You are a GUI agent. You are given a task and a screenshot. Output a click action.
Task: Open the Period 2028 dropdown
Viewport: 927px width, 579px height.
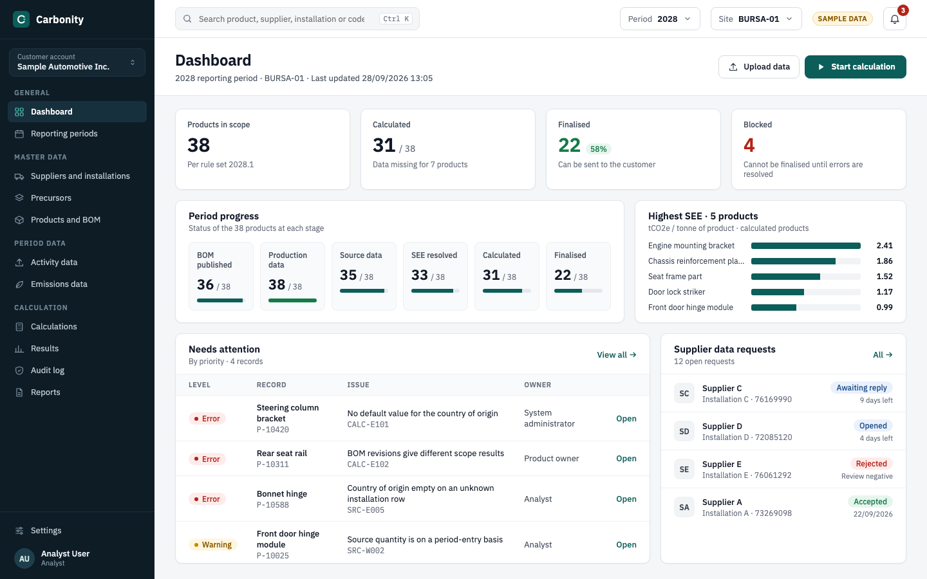point(660,19)
